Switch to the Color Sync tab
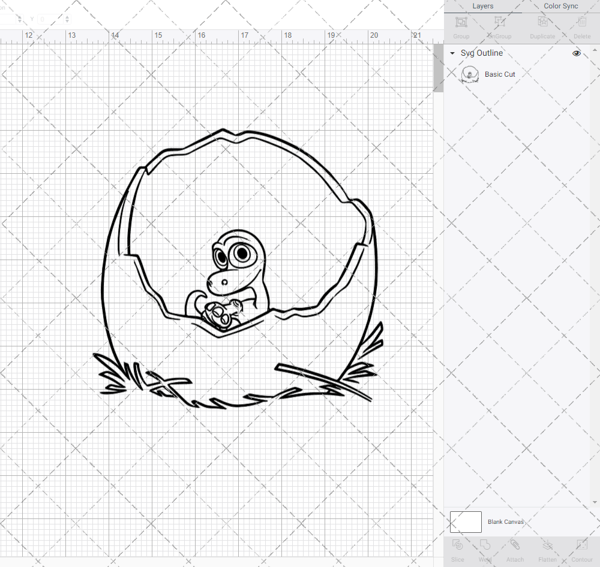This screenshot has height=567, width=600. pyautogui.click(x=560, y=6)
